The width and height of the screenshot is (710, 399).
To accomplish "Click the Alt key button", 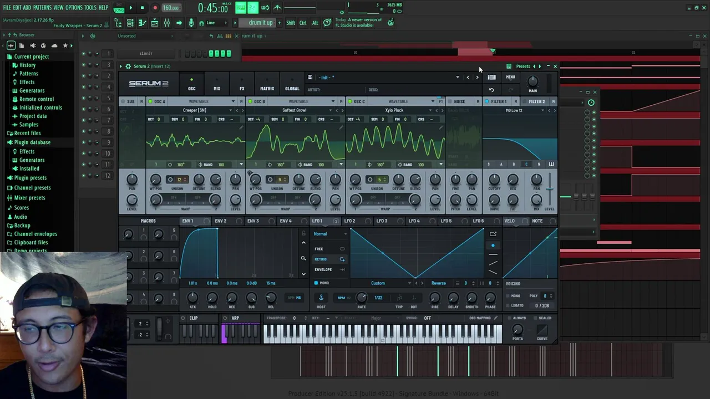I will tap(315, 23).
